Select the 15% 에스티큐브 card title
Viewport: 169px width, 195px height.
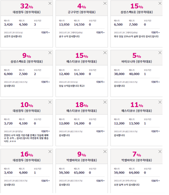[x=82, y=61]
